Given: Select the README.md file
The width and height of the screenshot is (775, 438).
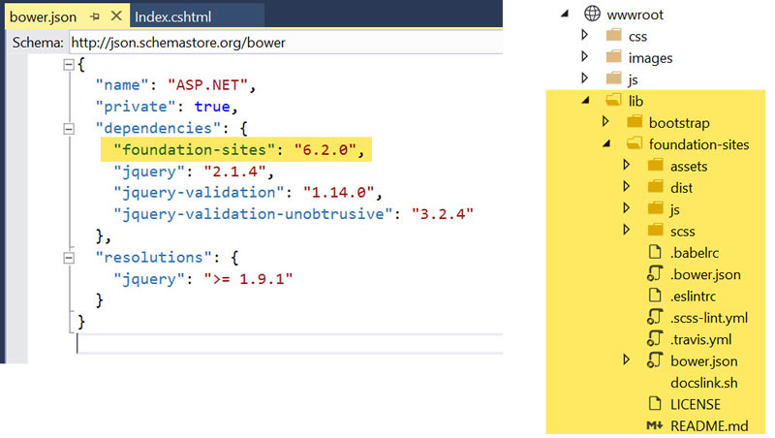Looking at the screenshot, I should (x=709, y=426).
